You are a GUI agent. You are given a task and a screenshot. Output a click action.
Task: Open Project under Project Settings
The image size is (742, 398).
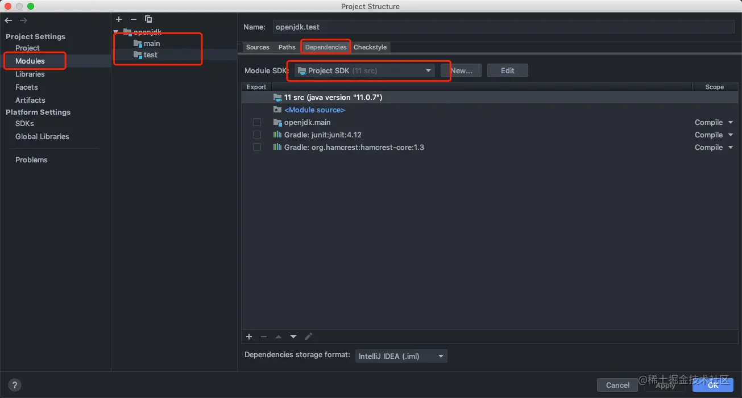point(27,48)
